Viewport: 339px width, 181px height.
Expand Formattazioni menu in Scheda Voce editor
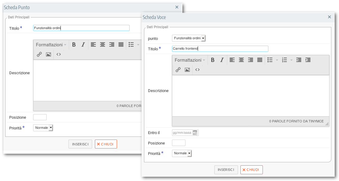coord(190,60)
